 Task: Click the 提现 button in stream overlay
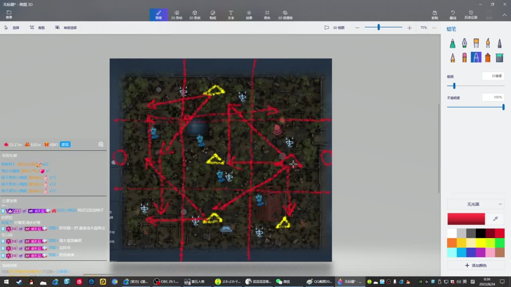65,144
